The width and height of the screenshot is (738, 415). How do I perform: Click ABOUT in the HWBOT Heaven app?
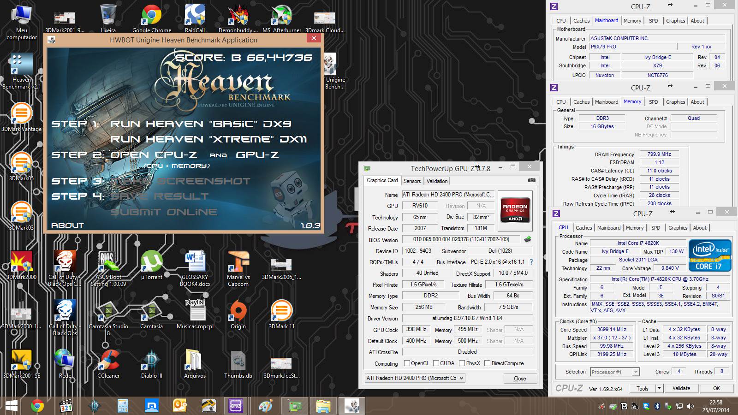pos(67,225)
